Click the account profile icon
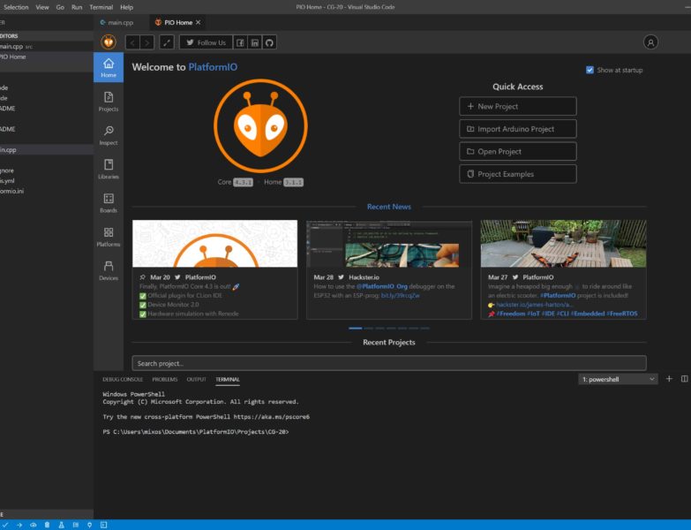Screen dimensions: 691x530 pos(650,42)
